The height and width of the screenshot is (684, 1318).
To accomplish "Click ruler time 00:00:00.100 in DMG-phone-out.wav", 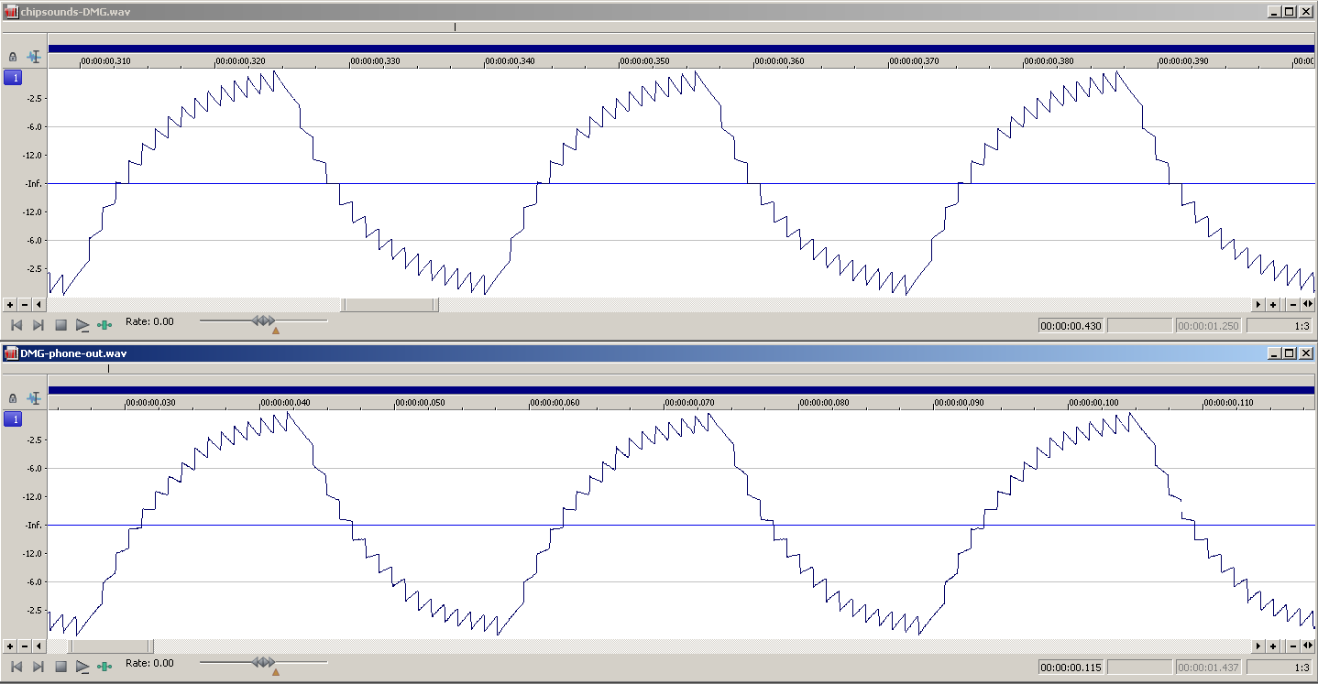I will (1095, 403).
